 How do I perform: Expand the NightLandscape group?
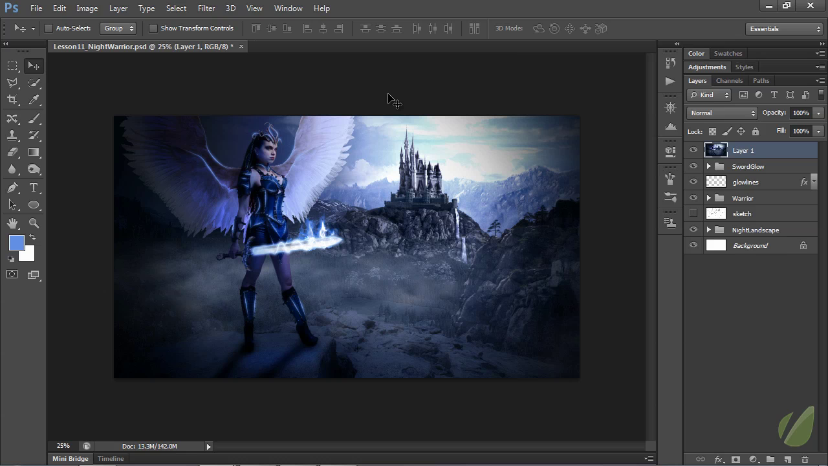click(708, 230)
